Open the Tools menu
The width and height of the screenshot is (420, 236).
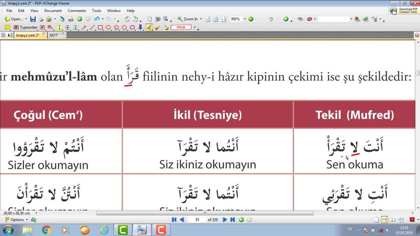[97, 11]
